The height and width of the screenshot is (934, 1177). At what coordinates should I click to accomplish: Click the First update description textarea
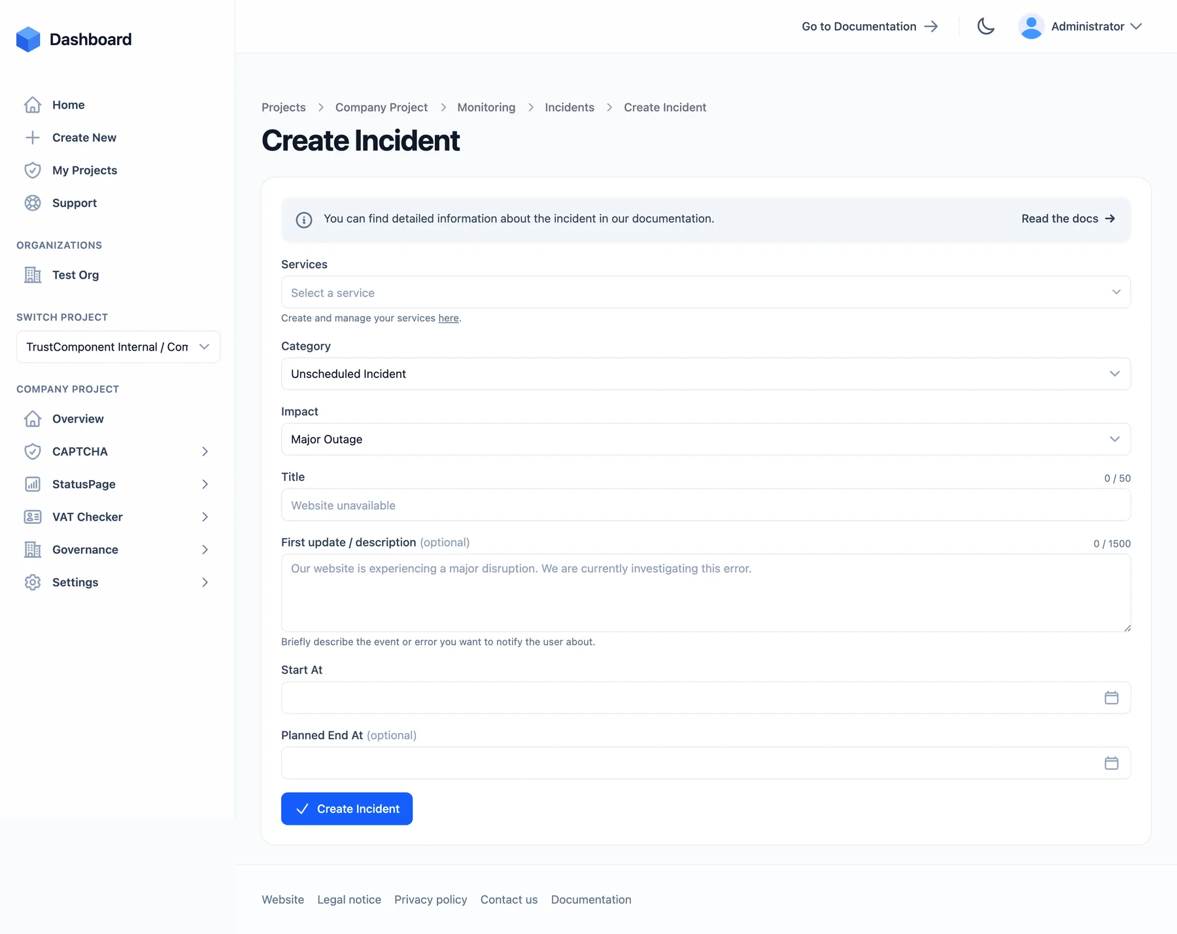706,593
